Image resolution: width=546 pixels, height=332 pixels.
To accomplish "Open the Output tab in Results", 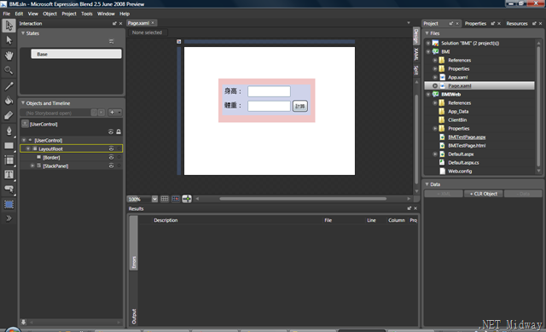I will (134, 316).
